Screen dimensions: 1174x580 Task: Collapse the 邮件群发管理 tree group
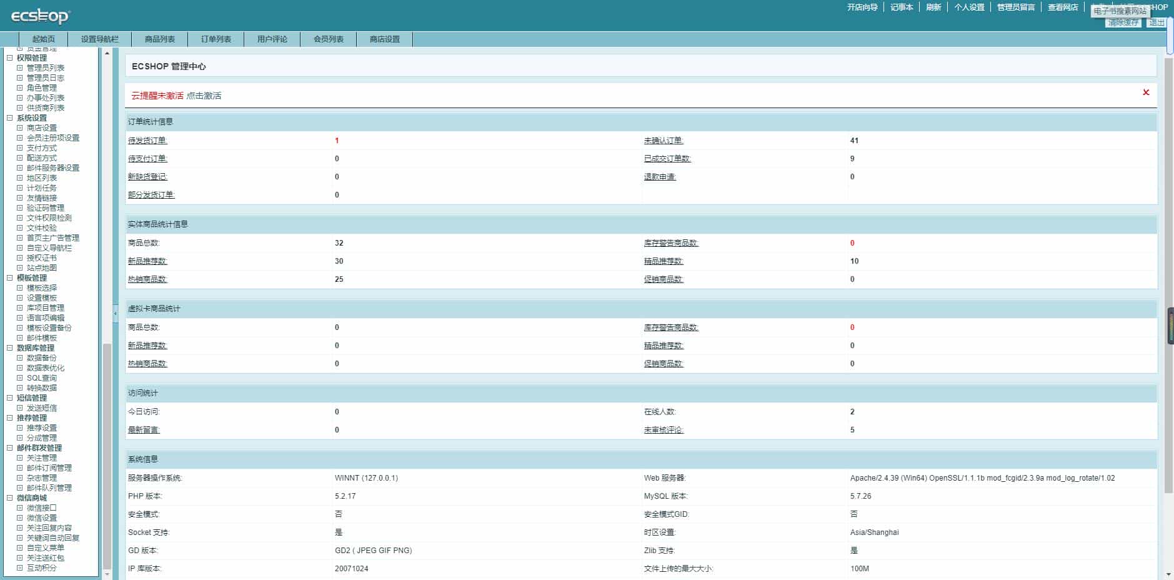9,448
